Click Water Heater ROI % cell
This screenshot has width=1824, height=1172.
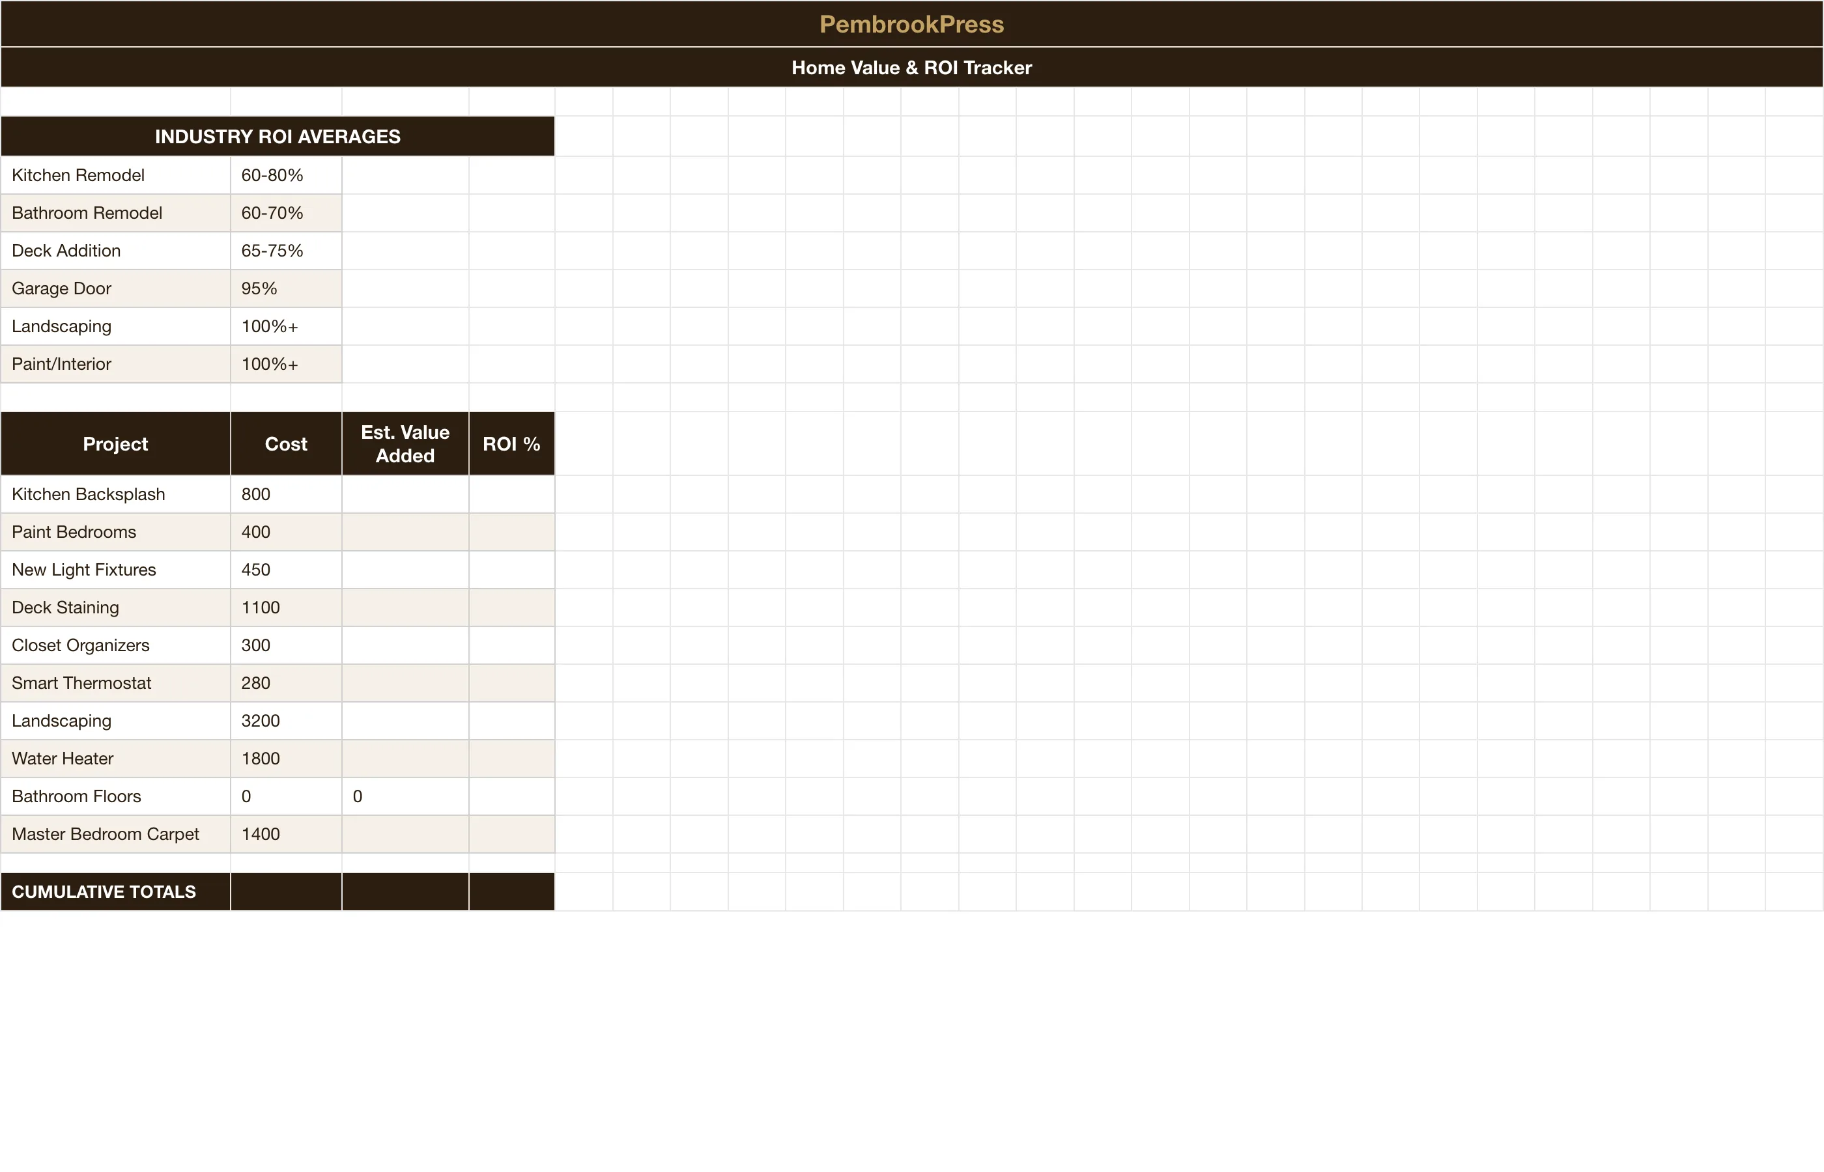[511, 759]
